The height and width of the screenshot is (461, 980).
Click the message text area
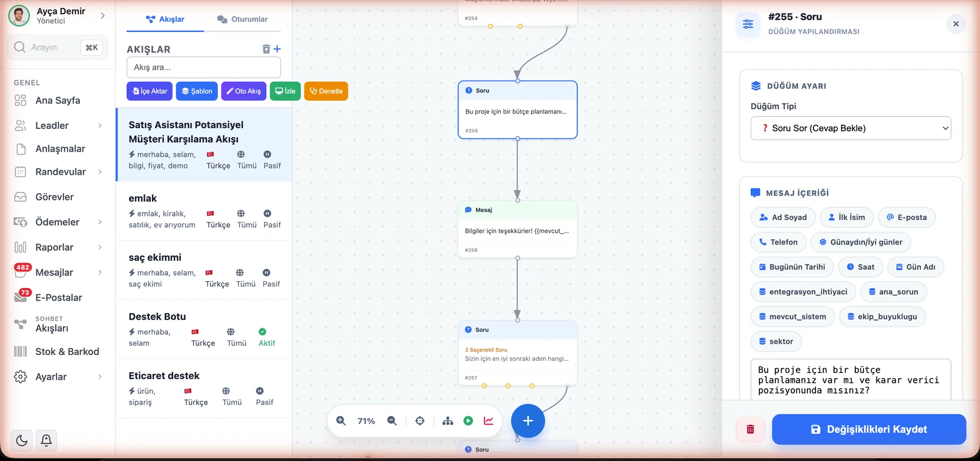click(850, 380)
